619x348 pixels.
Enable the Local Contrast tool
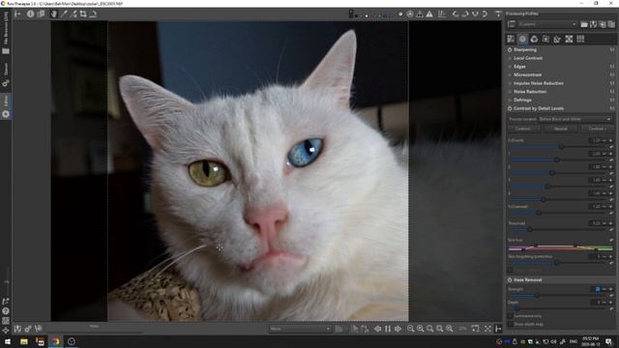(510, 58)
